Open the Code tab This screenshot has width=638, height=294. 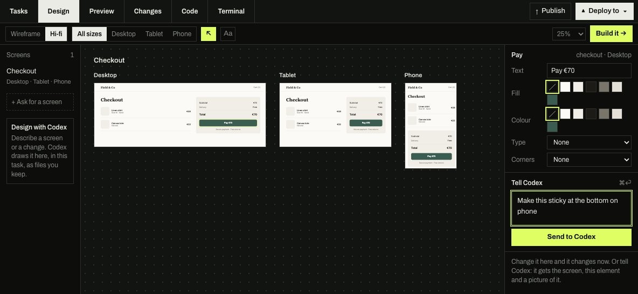tap(190, 11)
